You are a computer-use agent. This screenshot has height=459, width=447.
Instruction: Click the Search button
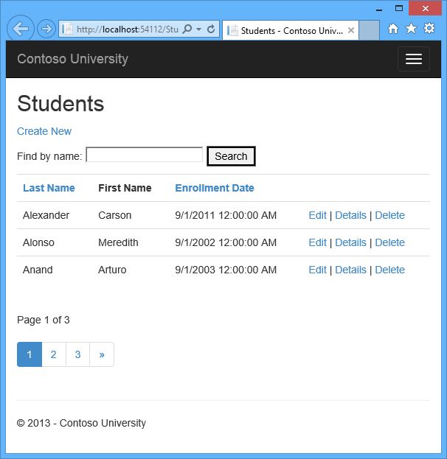(x=231, y=156)
